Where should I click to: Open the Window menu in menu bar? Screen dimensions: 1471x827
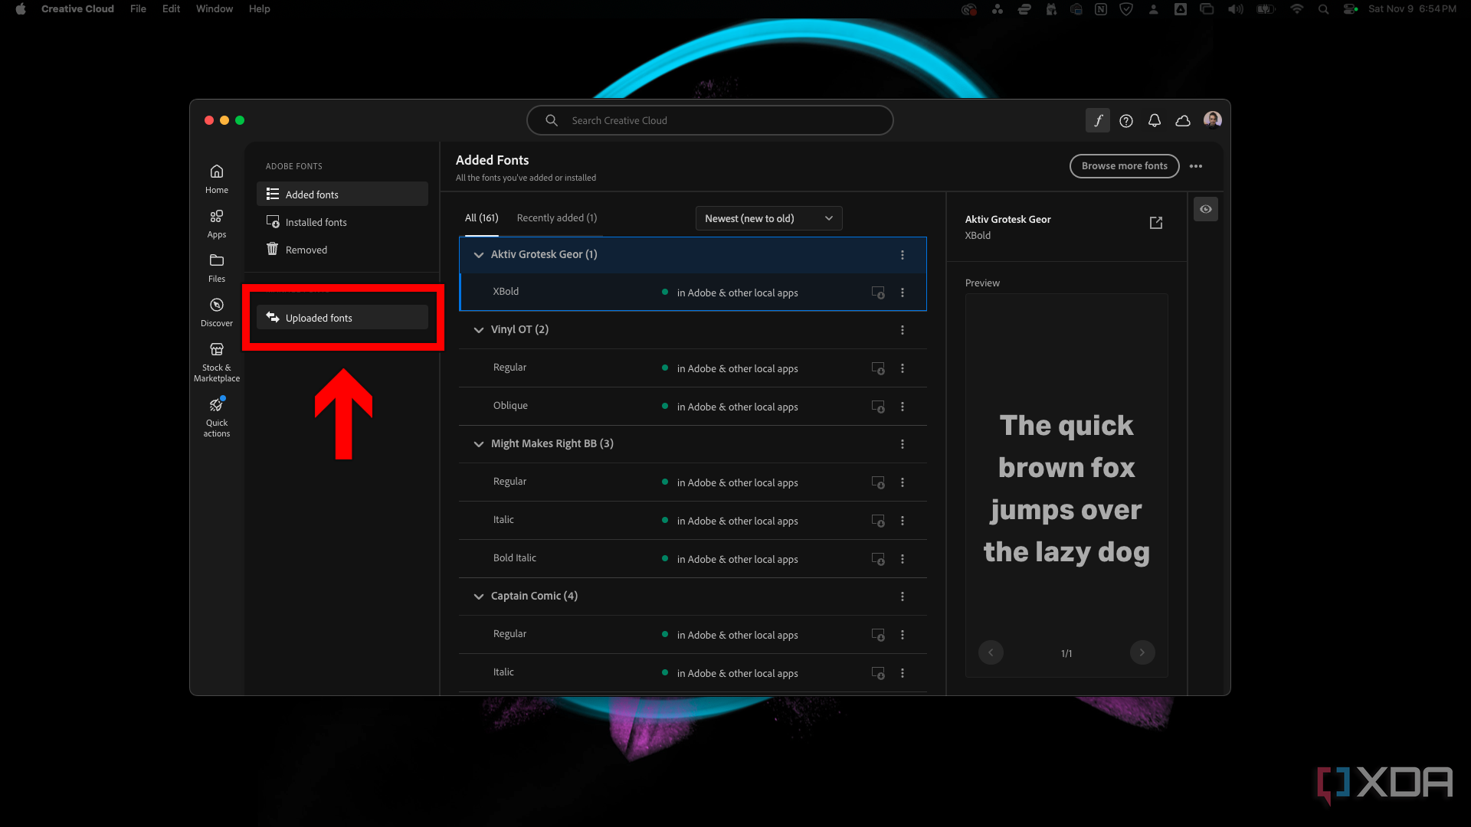click(x=215, y=9)
